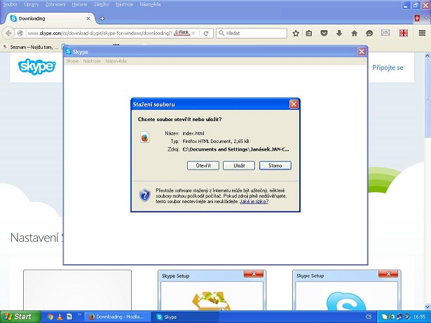The image size is (431, 323).
Task: Open the Firefox hamburger menu
Action: [422, 33]
